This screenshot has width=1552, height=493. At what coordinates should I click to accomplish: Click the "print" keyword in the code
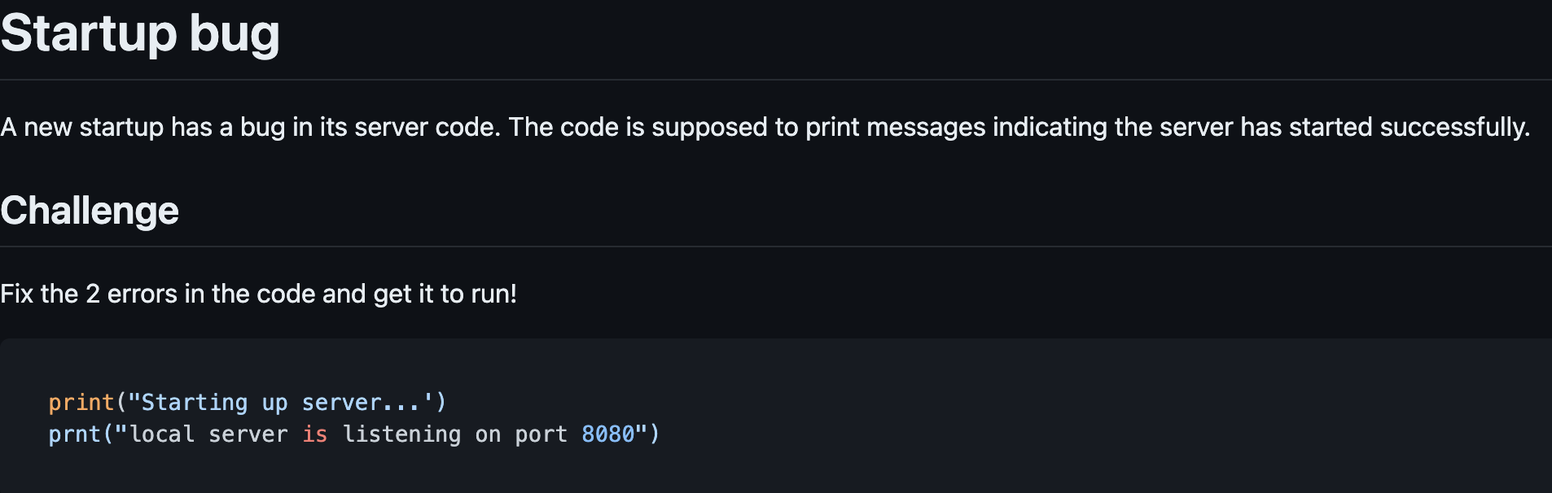pyautogui.click(x=81, y=403)
